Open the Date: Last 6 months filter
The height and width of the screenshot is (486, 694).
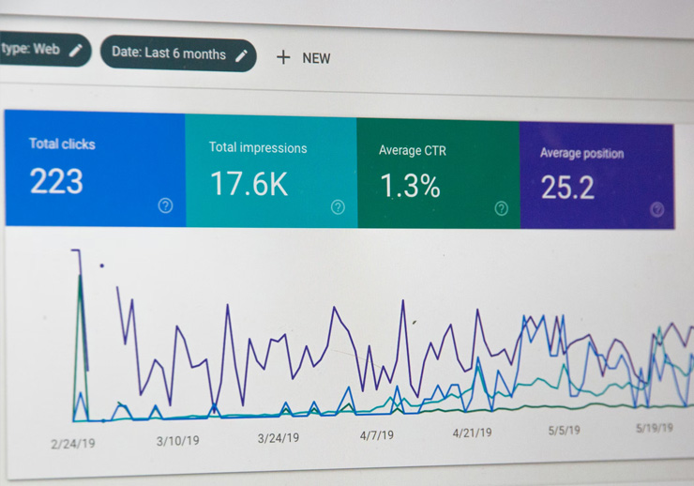169,53
